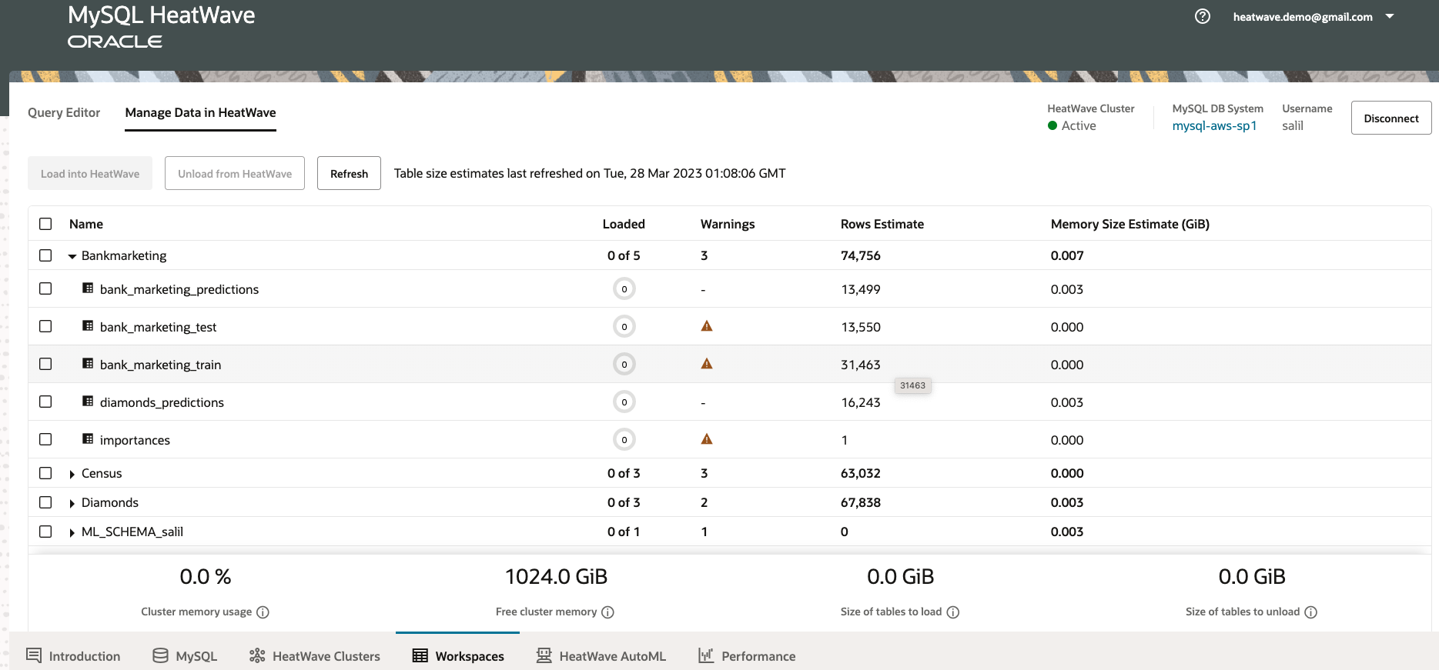
Task: Click the Size of tables to load info icon
Action: (x=952, y=612)
